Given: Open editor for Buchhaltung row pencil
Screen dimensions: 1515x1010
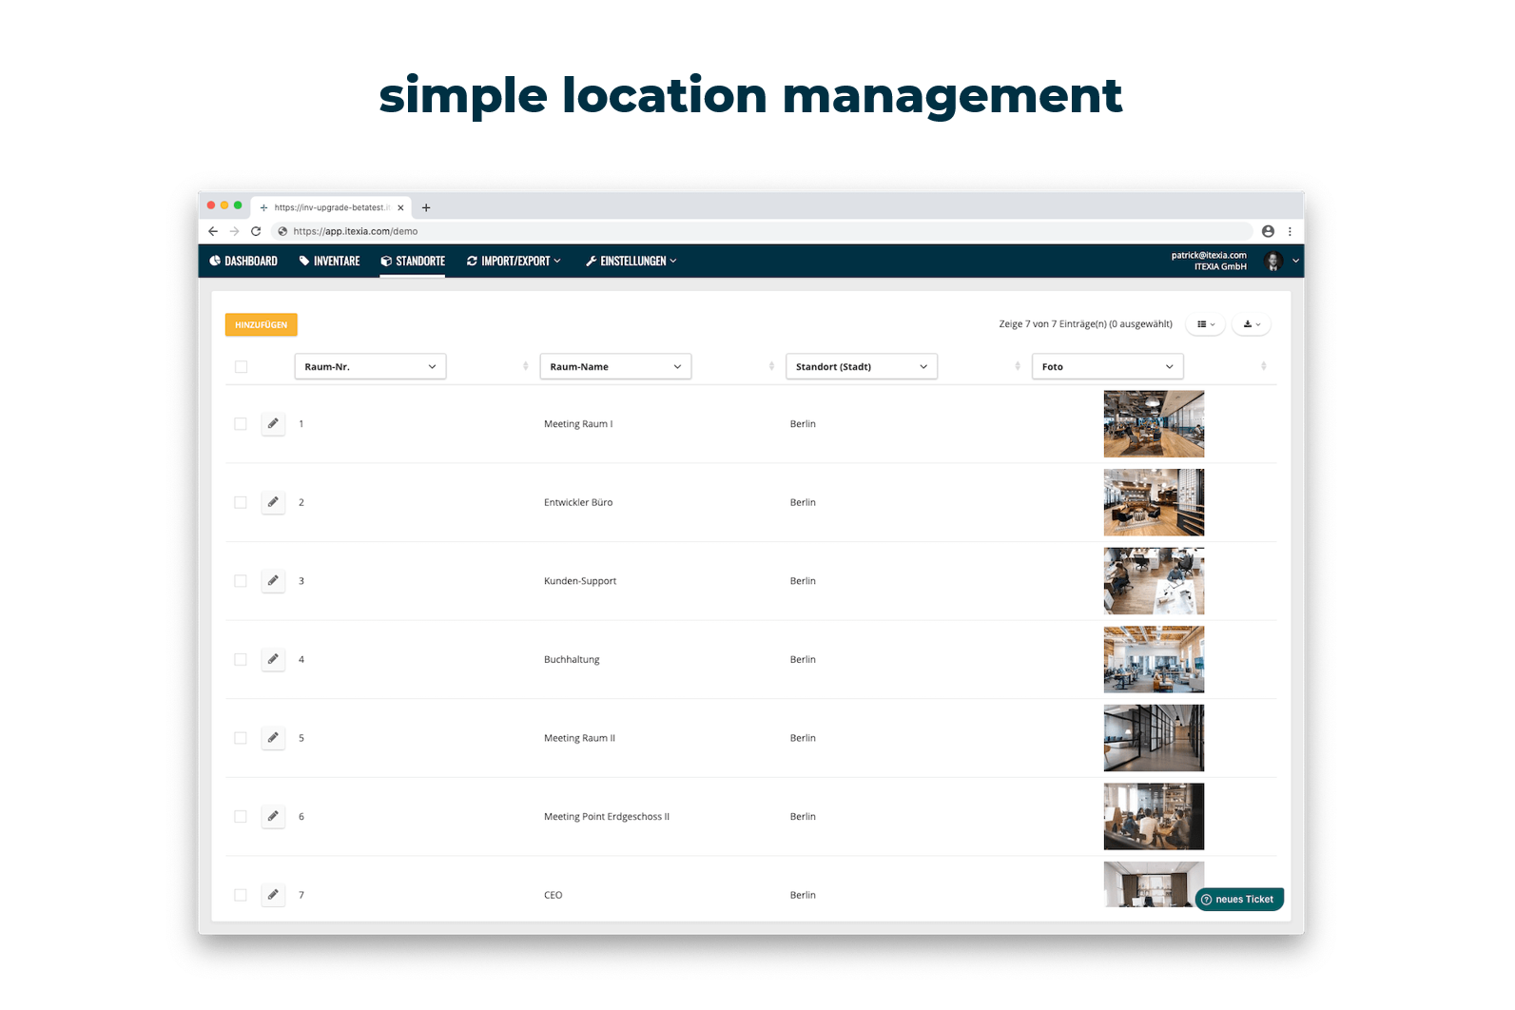Looking at the screenshot, I should [273, 659].
